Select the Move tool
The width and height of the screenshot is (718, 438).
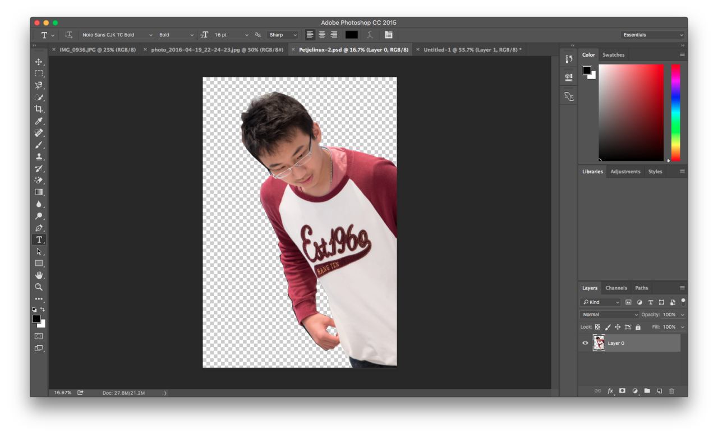(39, 62)
